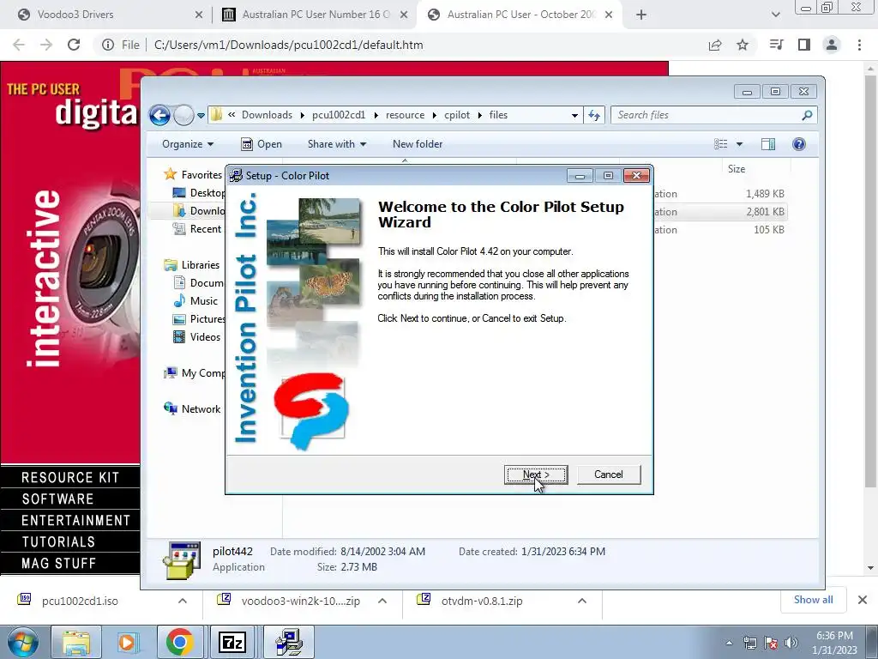The image size is (878, 659).
Task: Cancel the Color Pilot setup wizard
Action: pos(608,475)
